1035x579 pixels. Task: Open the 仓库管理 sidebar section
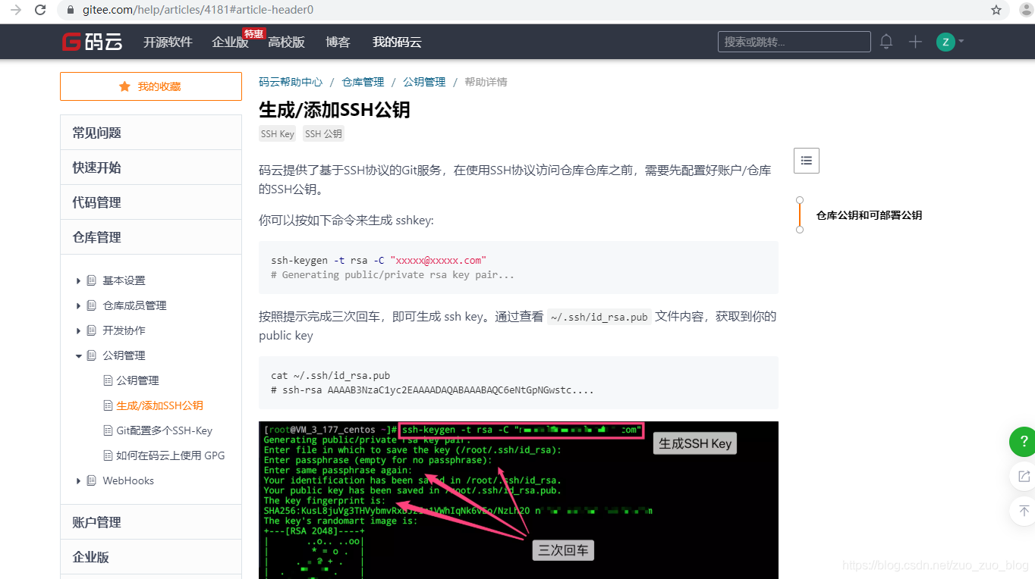[151, 237]
